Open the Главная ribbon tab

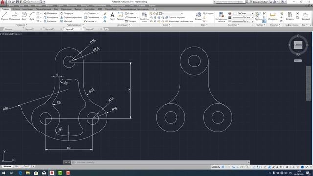(x=5, y=9)
